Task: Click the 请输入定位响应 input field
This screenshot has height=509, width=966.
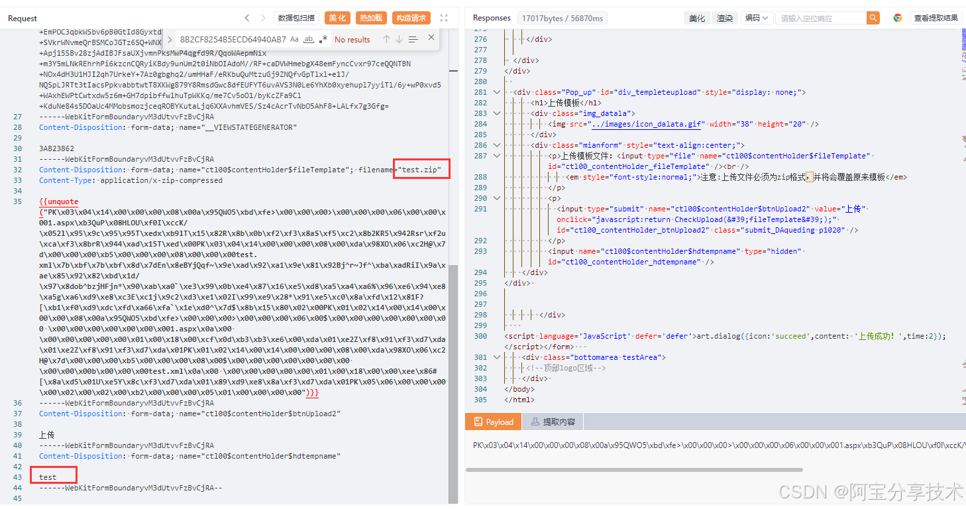Action: [822, 18]
